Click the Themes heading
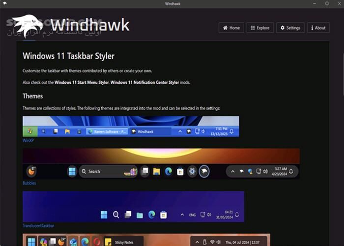344x246 pixels. pyautogui.click(x=33, y=96)
